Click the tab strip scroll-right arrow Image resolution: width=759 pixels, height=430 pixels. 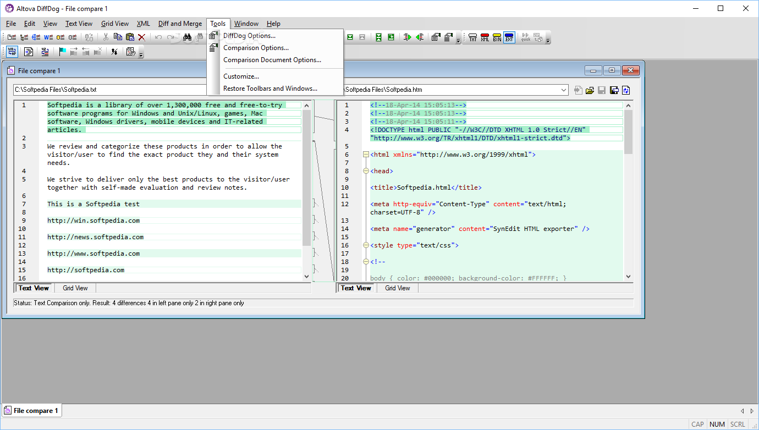752,411
